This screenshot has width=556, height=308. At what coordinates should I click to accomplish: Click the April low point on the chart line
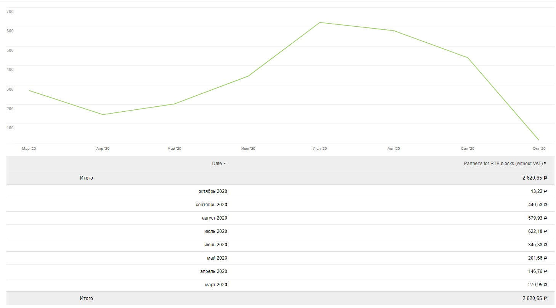pos(103,114)
